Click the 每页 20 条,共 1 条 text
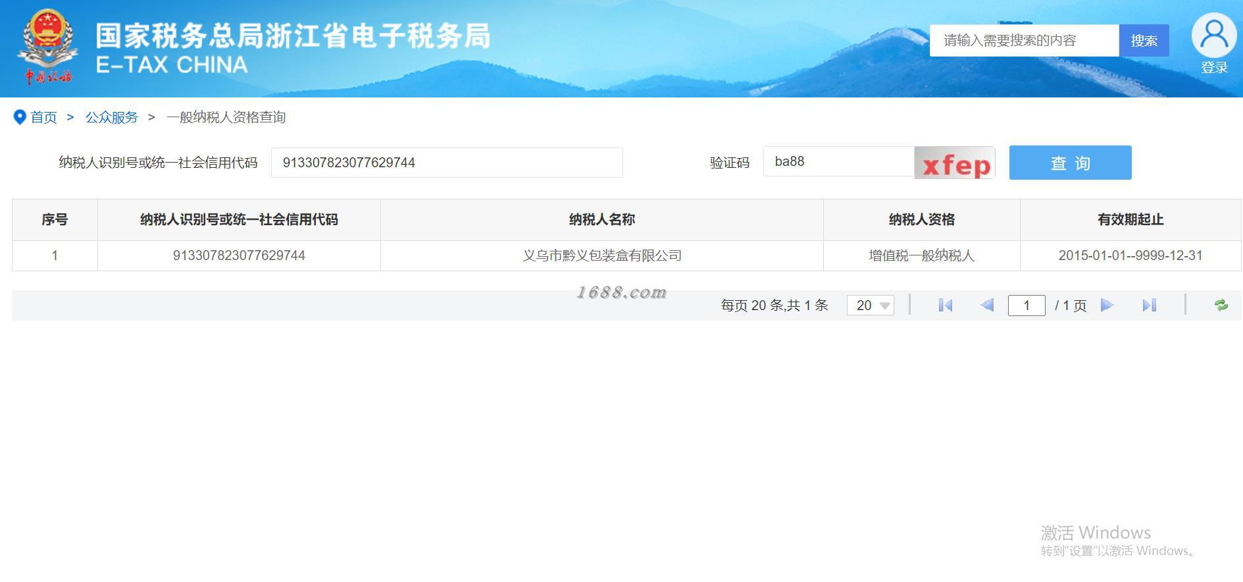The height and width of the screenshot is (582, 1243). pos(774,305)
